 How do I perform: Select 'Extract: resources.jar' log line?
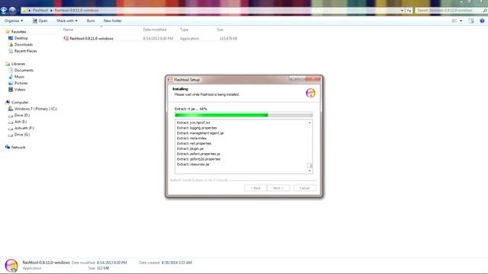click(x=193, y=164)
